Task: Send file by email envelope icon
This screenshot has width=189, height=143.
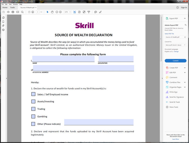Action: point(18,12)
